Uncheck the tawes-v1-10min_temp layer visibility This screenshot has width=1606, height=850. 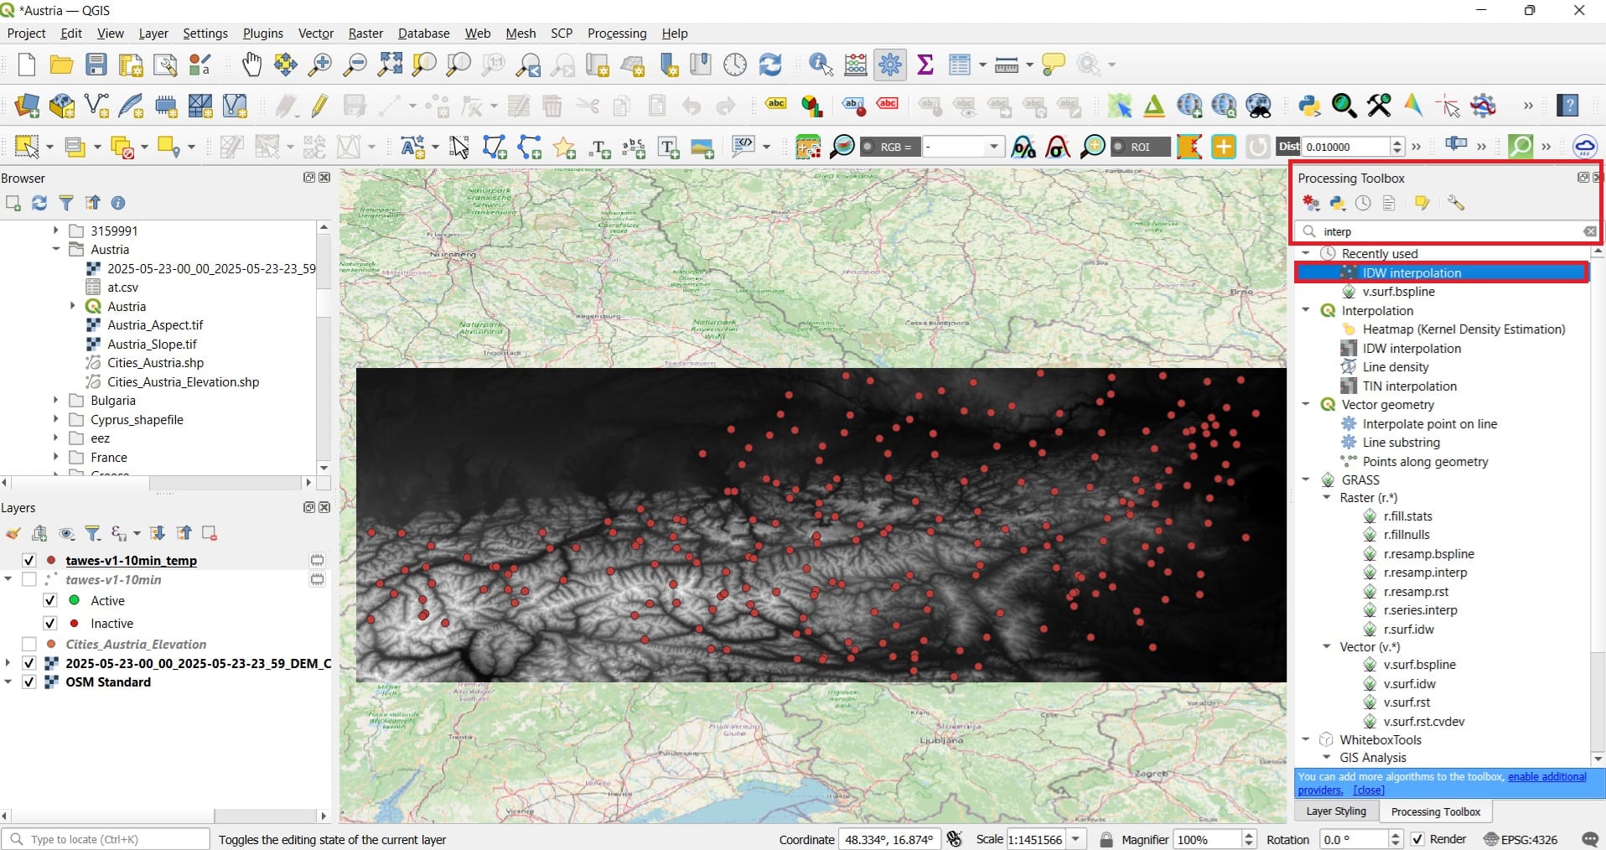coord(29,560)
